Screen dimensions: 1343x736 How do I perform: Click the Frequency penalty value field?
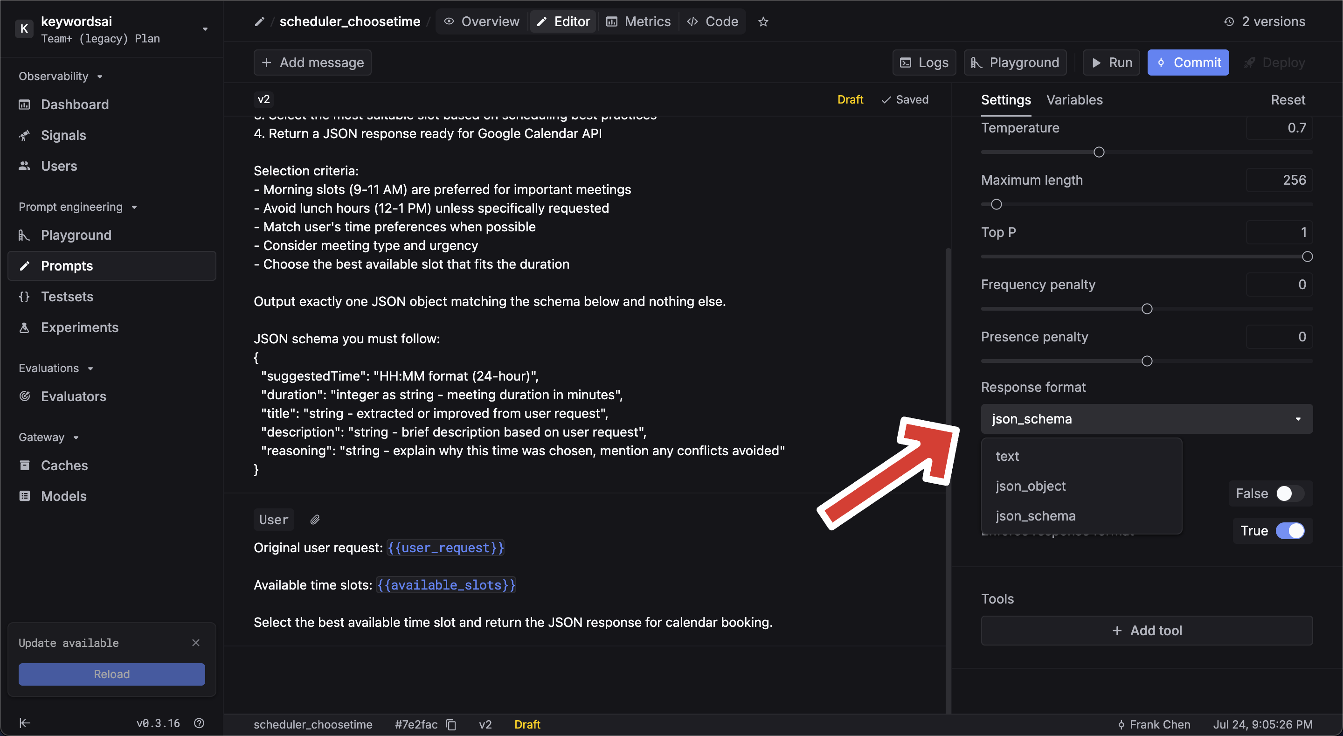(x=1279, y=285)
